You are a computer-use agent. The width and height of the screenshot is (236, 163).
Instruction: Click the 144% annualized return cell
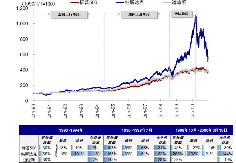pos(225,154)
